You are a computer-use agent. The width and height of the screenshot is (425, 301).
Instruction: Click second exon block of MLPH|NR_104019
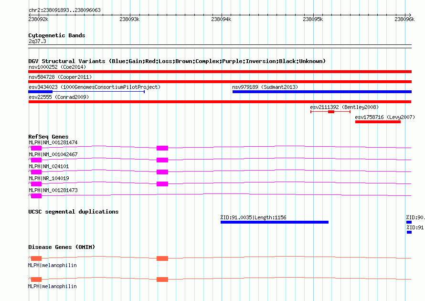coord(162,184)
